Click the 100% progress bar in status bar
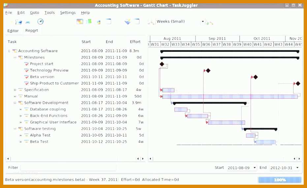 [280, 180]
